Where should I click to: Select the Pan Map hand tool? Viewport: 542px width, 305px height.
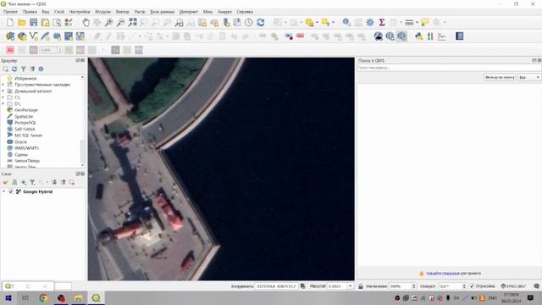click(86, 23)
